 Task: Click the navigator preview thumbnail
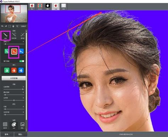click(x=14, y=13)
